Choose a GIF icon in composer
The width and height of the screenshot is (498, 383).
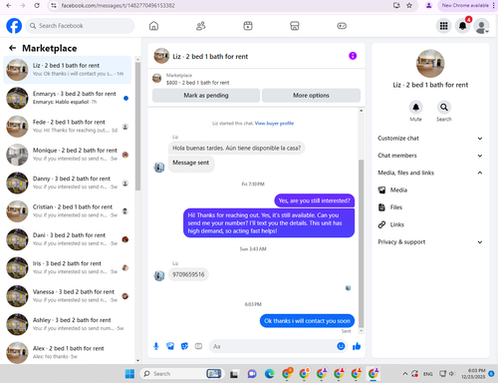point(198,346)
